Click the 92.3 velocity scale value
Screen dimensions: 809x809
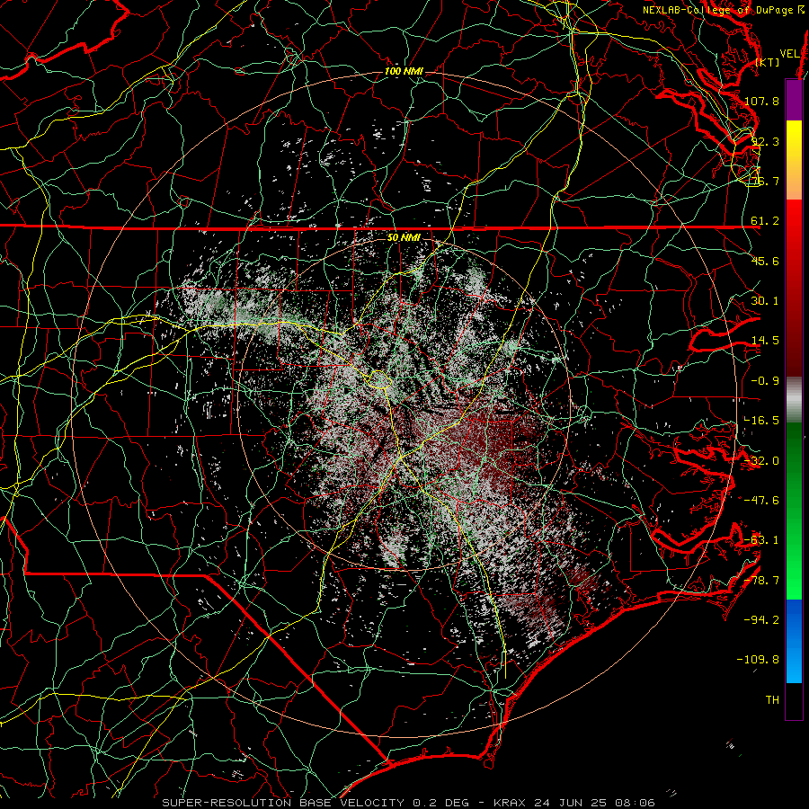click(765, 141)
